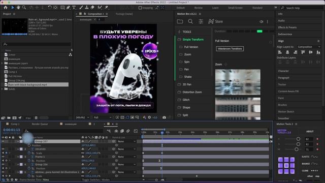325x183 pixels.
Task: Hide the Group 236 layer eye
Action: (3, 164)
